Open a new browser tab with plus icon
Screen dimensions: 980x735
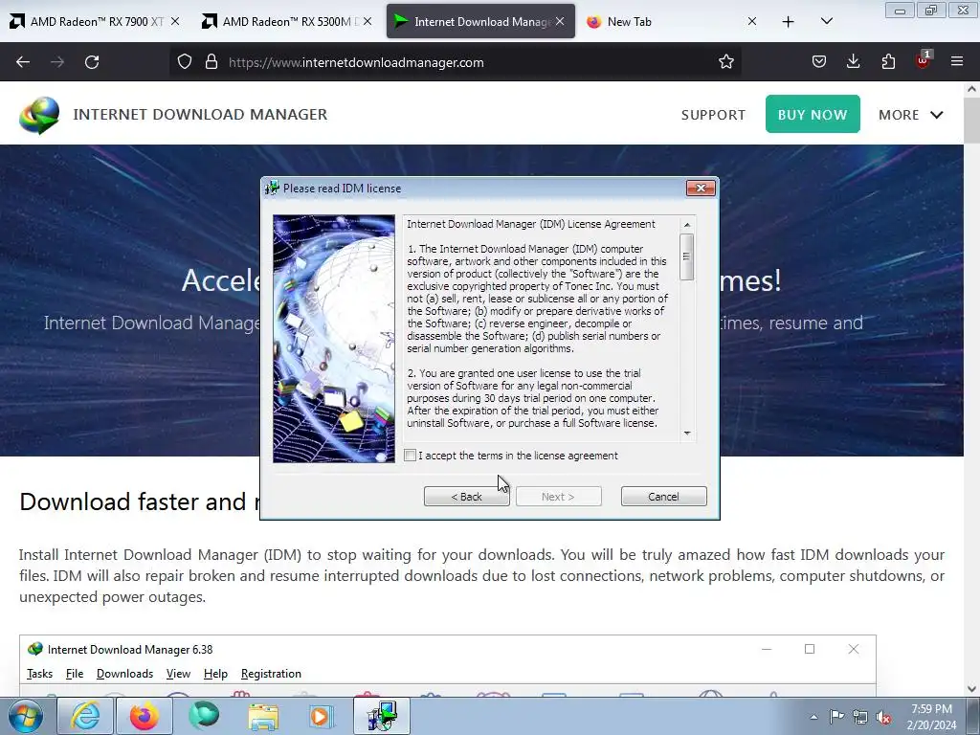tap(789, 22)
